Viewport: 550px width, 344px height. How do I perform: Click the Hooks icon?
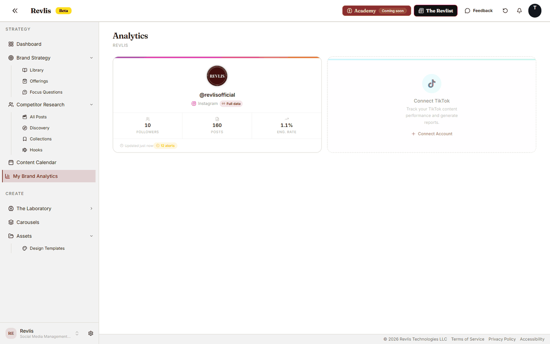[x=25, y=150]
